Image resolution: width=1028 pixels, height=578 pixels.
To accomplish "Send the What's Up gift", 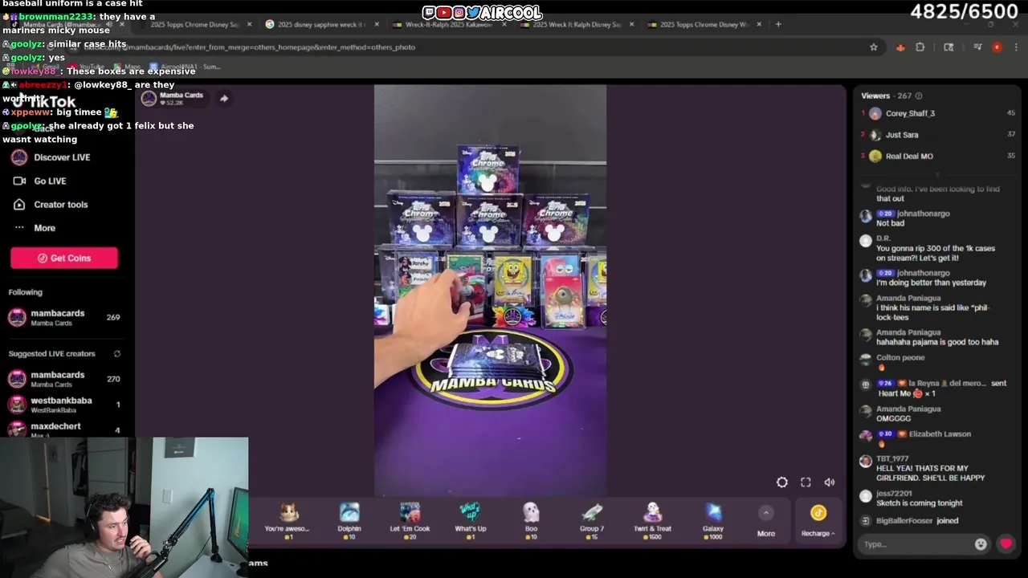I will pyautogui.click(x=470, y=520).
